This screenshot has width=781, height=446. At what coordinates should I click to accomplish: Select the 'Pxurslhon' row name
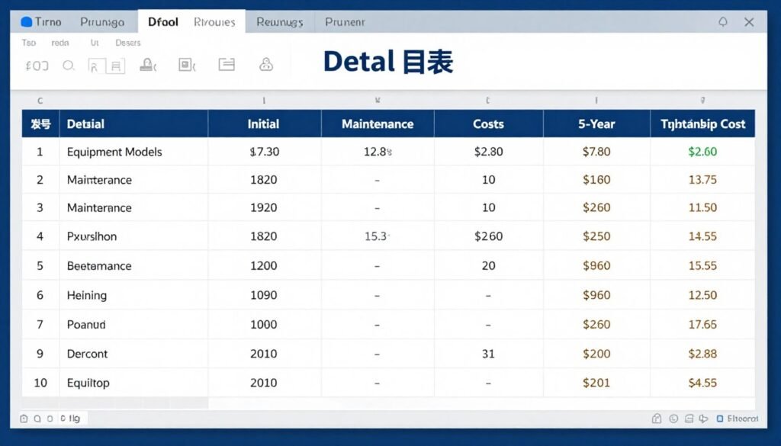coord(92,236)
